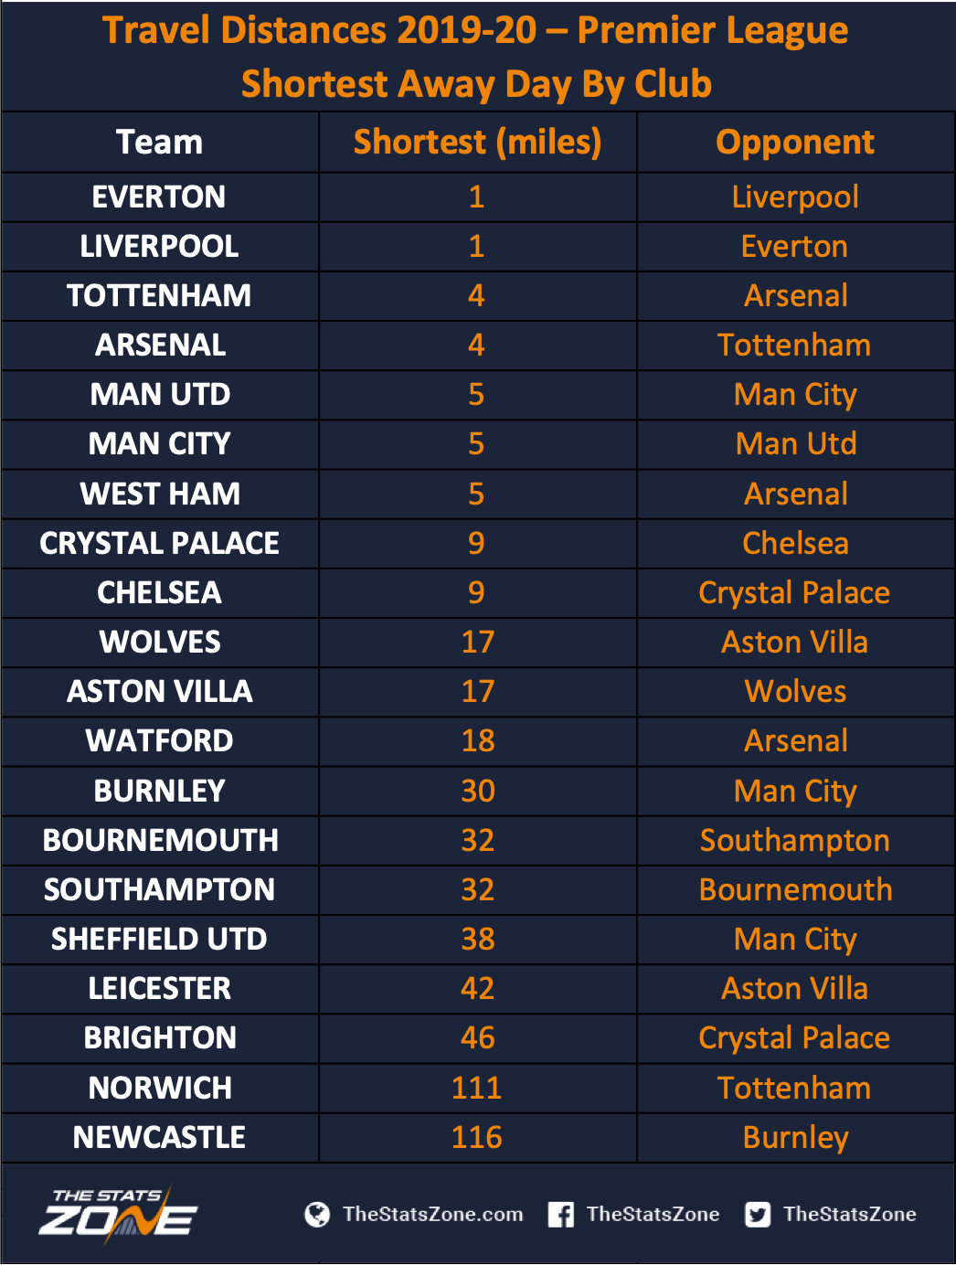Click The Stats Zone logo
The height and width of the screenshot is (1265, 956).
pyautogui.click(x=118, y=1215)
